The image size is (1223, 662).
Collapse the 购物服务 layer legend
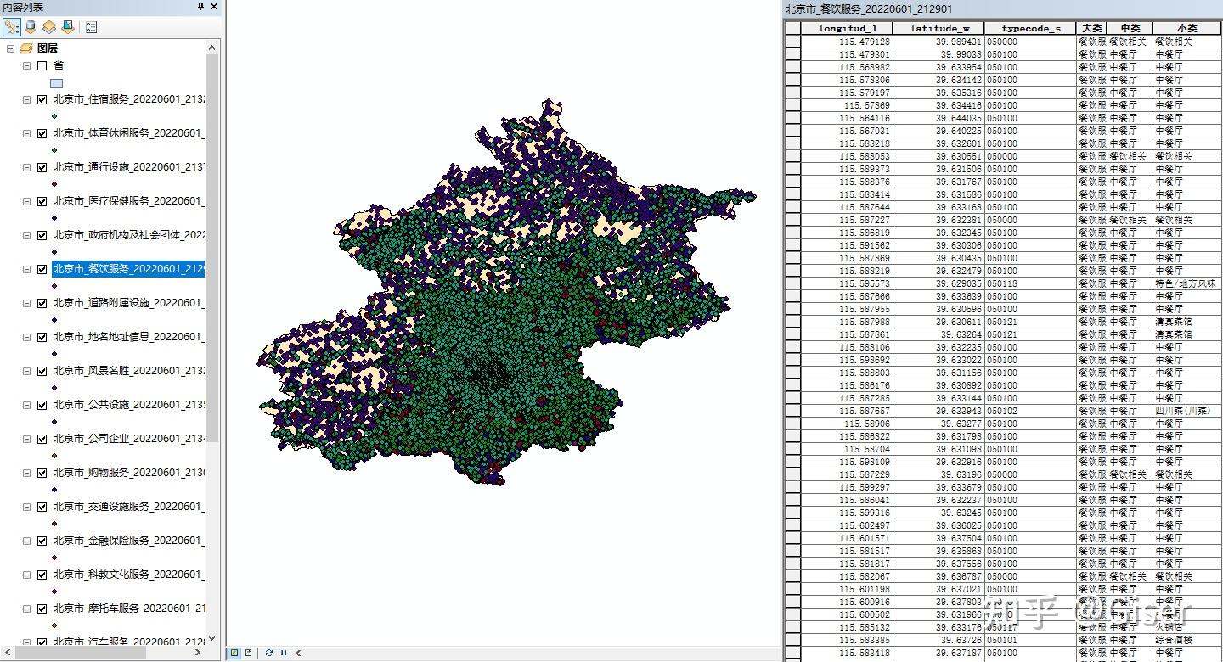(x=27, y=473)
